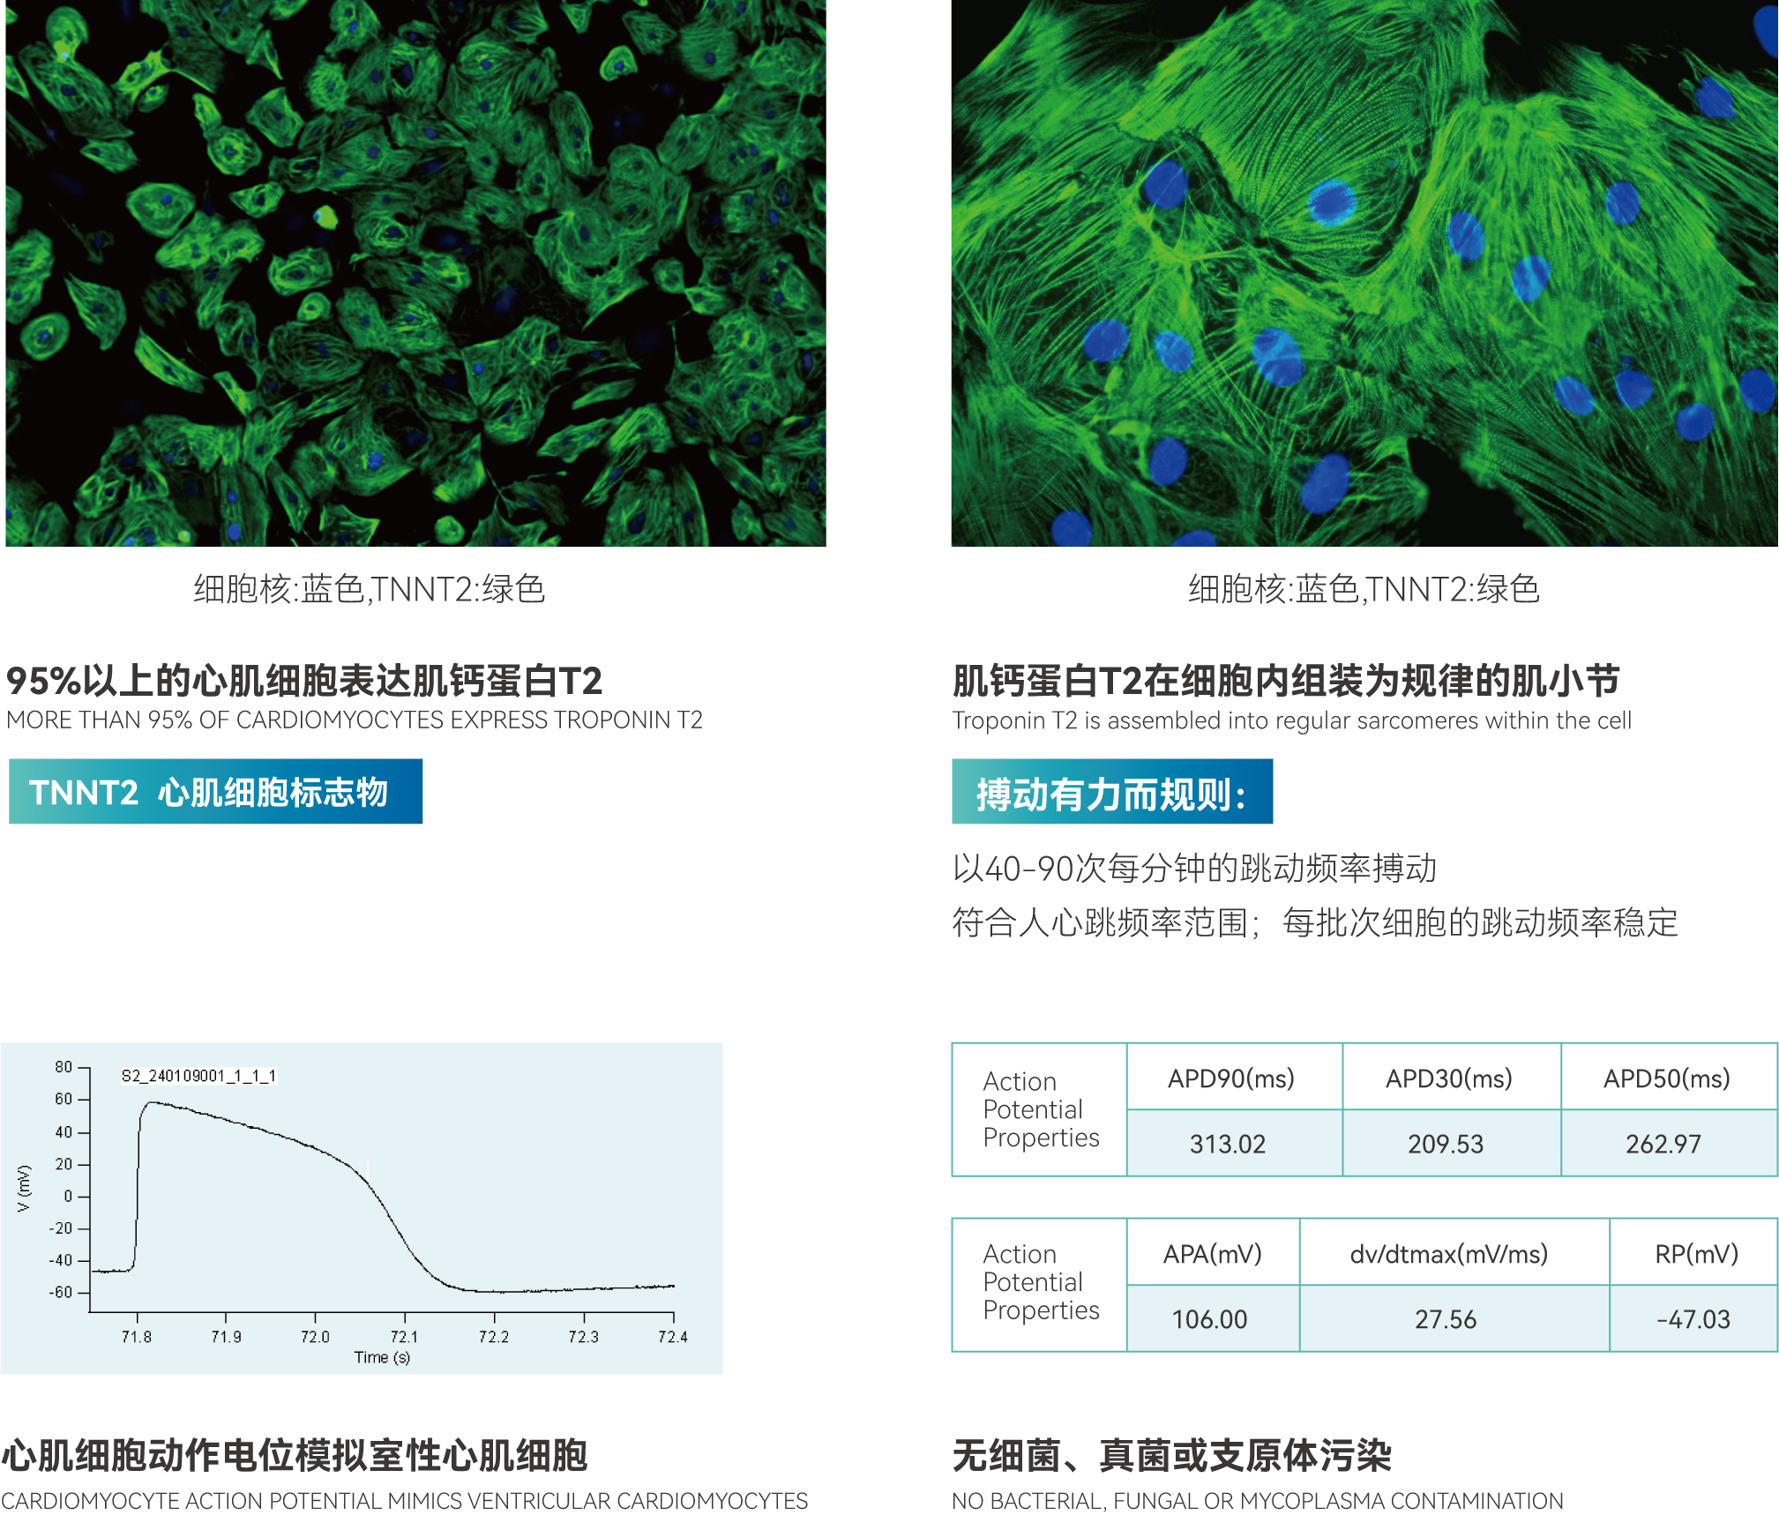Screen dimensions: 1779x1515
Task: Click the action potential waveform chart
Action: (362, 1207)
